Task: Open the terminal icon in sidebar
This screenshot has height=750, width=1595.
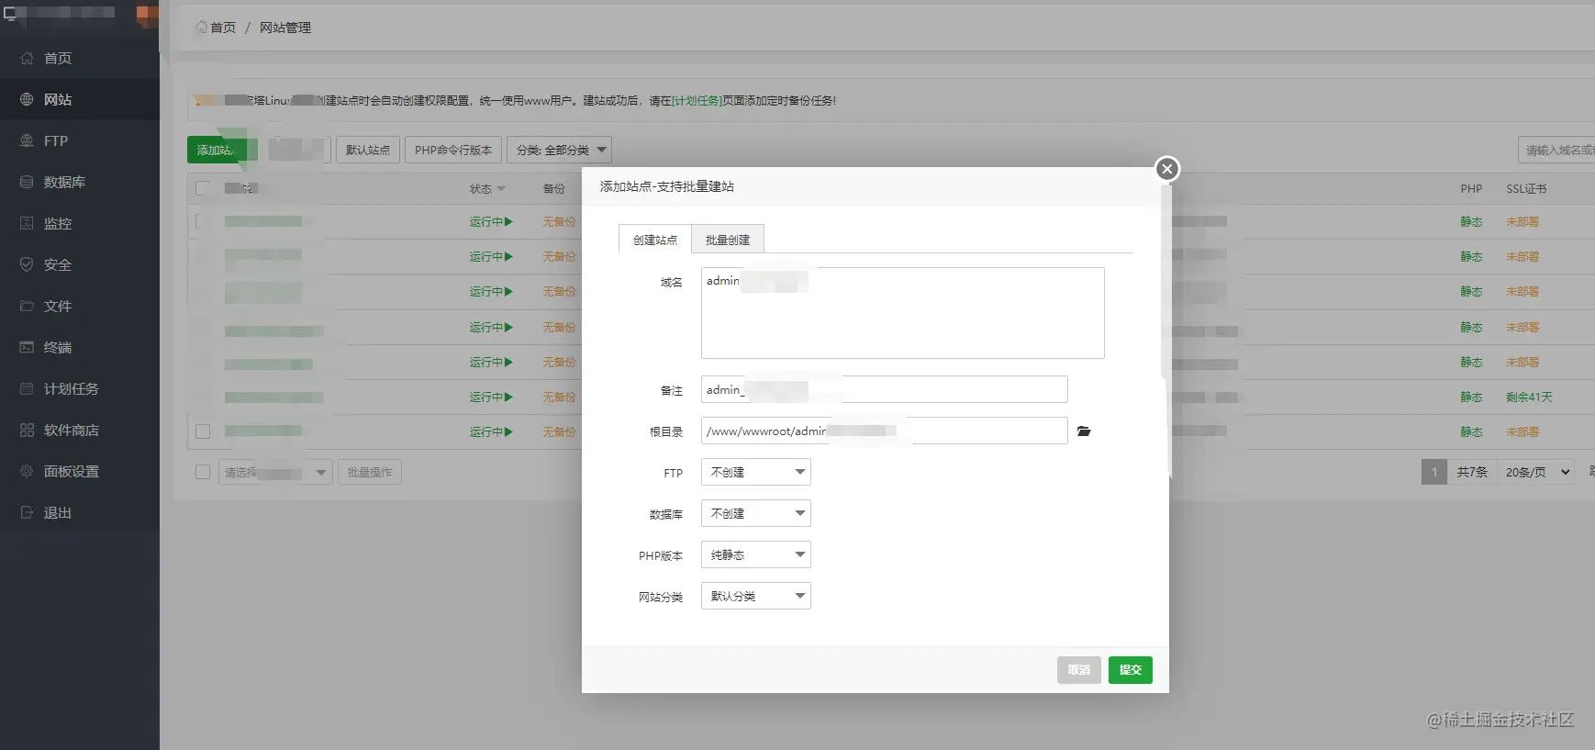Action: coord(27,347)
